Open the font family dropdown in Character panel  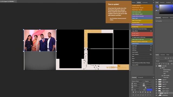pyautogui.click(x=137, y=81)
